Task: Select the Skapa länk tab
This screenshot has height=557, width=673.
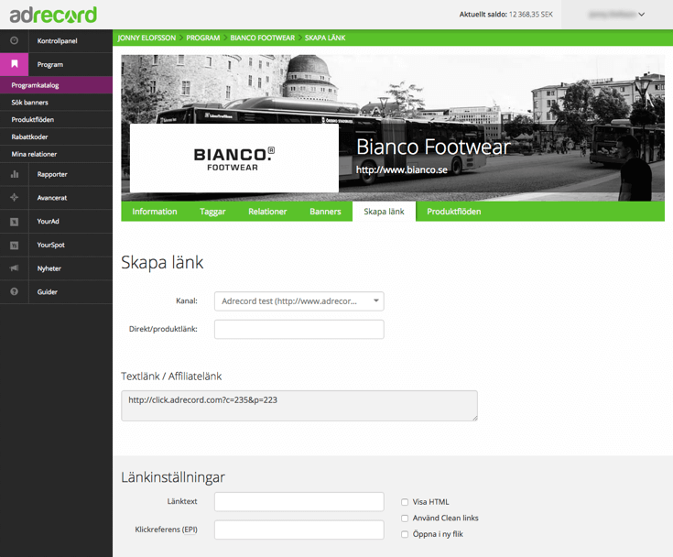Action: click(385, 212)
